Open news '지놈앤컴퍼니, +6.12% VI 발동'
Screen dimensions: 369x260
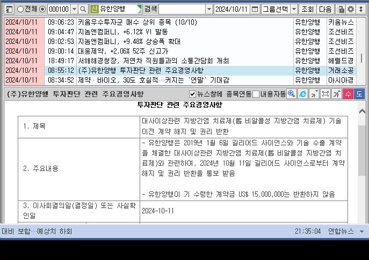pos(122,32)
